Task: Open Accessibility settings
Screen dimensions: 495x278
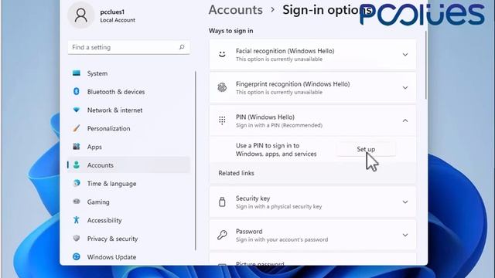Action: pos(129,220)
